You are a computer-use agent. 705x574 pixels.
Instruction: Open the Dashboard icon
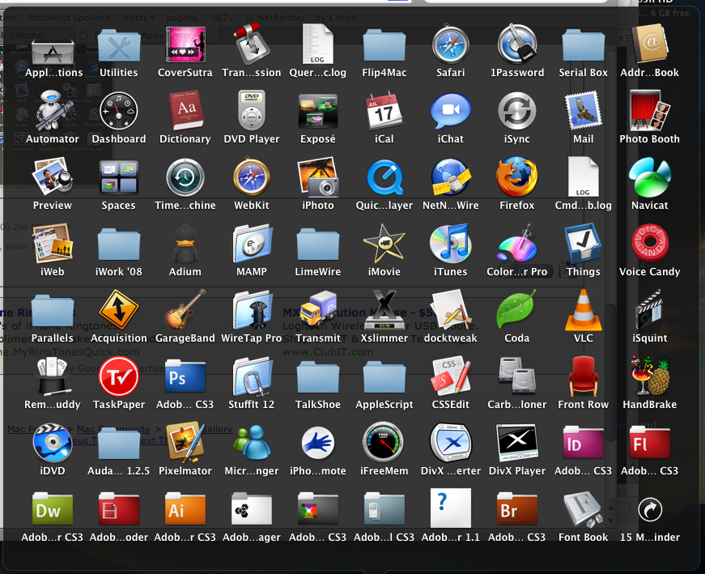point(119,111)
